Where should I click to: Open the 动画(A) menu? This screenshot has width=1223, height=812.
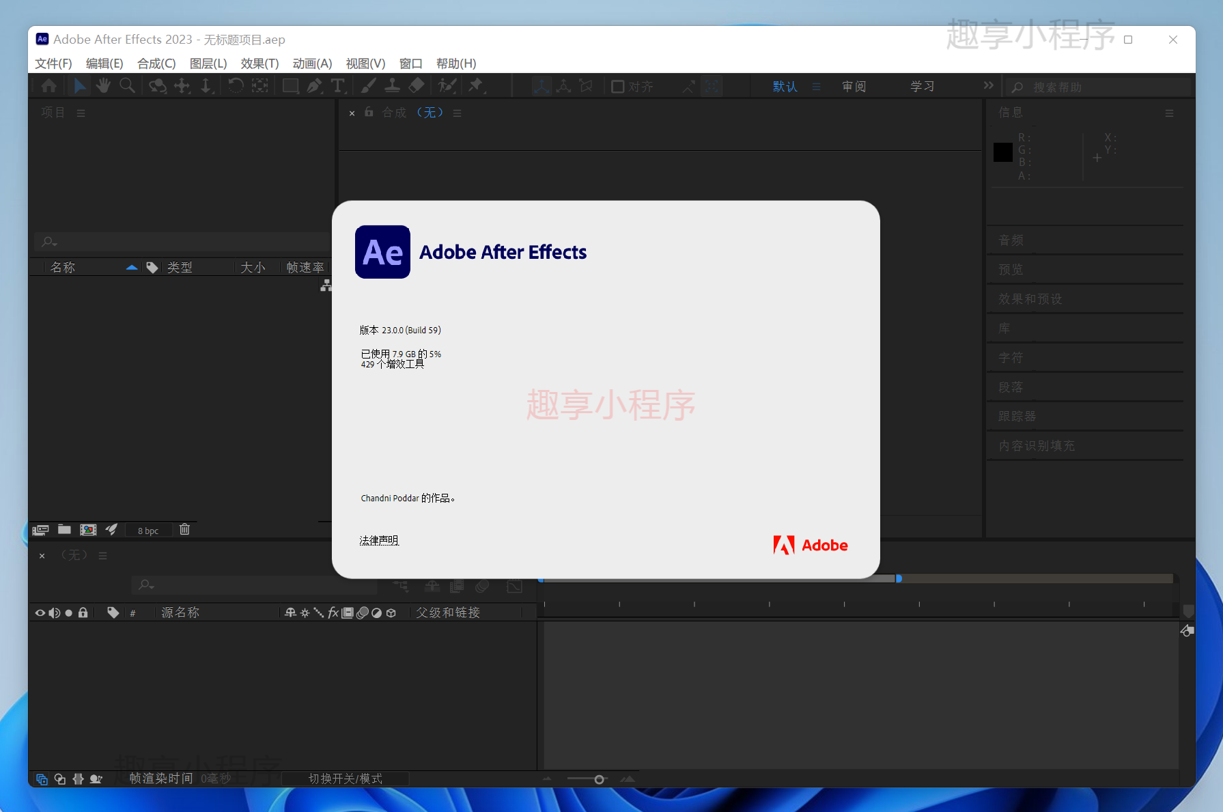pyautogui.click(x=312, y=64)
